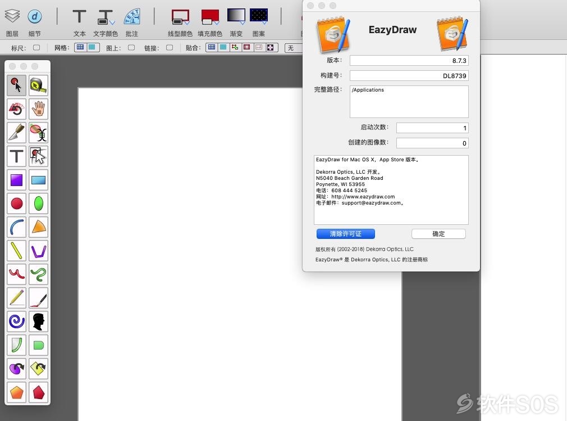Select the head silhouette tool
The height and width of the screenshot is (421, 567).
tap(38, 322)
